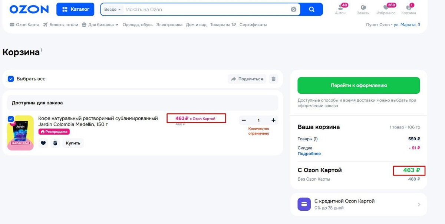
Task: Click the 463 ₽ с Ozon Картой price
Action: click(x=195, y=118)
